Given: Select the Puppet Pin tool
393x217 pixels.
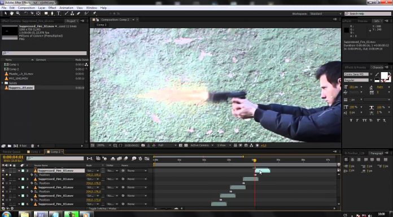Looking at the screenshot, I should point(94,14).
